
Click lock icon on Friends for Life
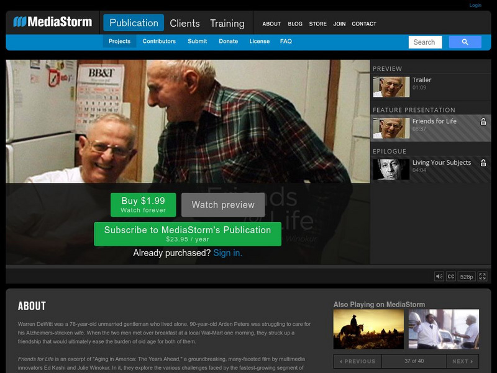pos(483,121)
